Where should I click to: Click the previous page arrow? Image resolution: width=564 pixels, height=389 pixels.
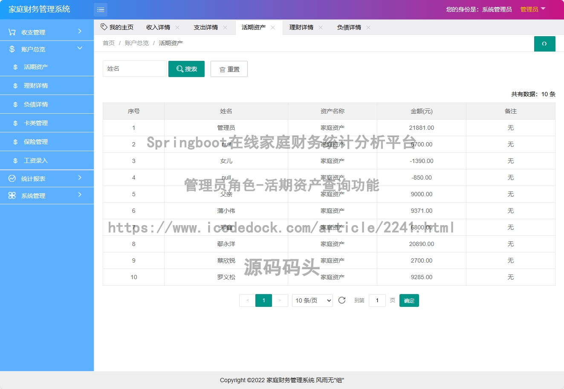247,300
